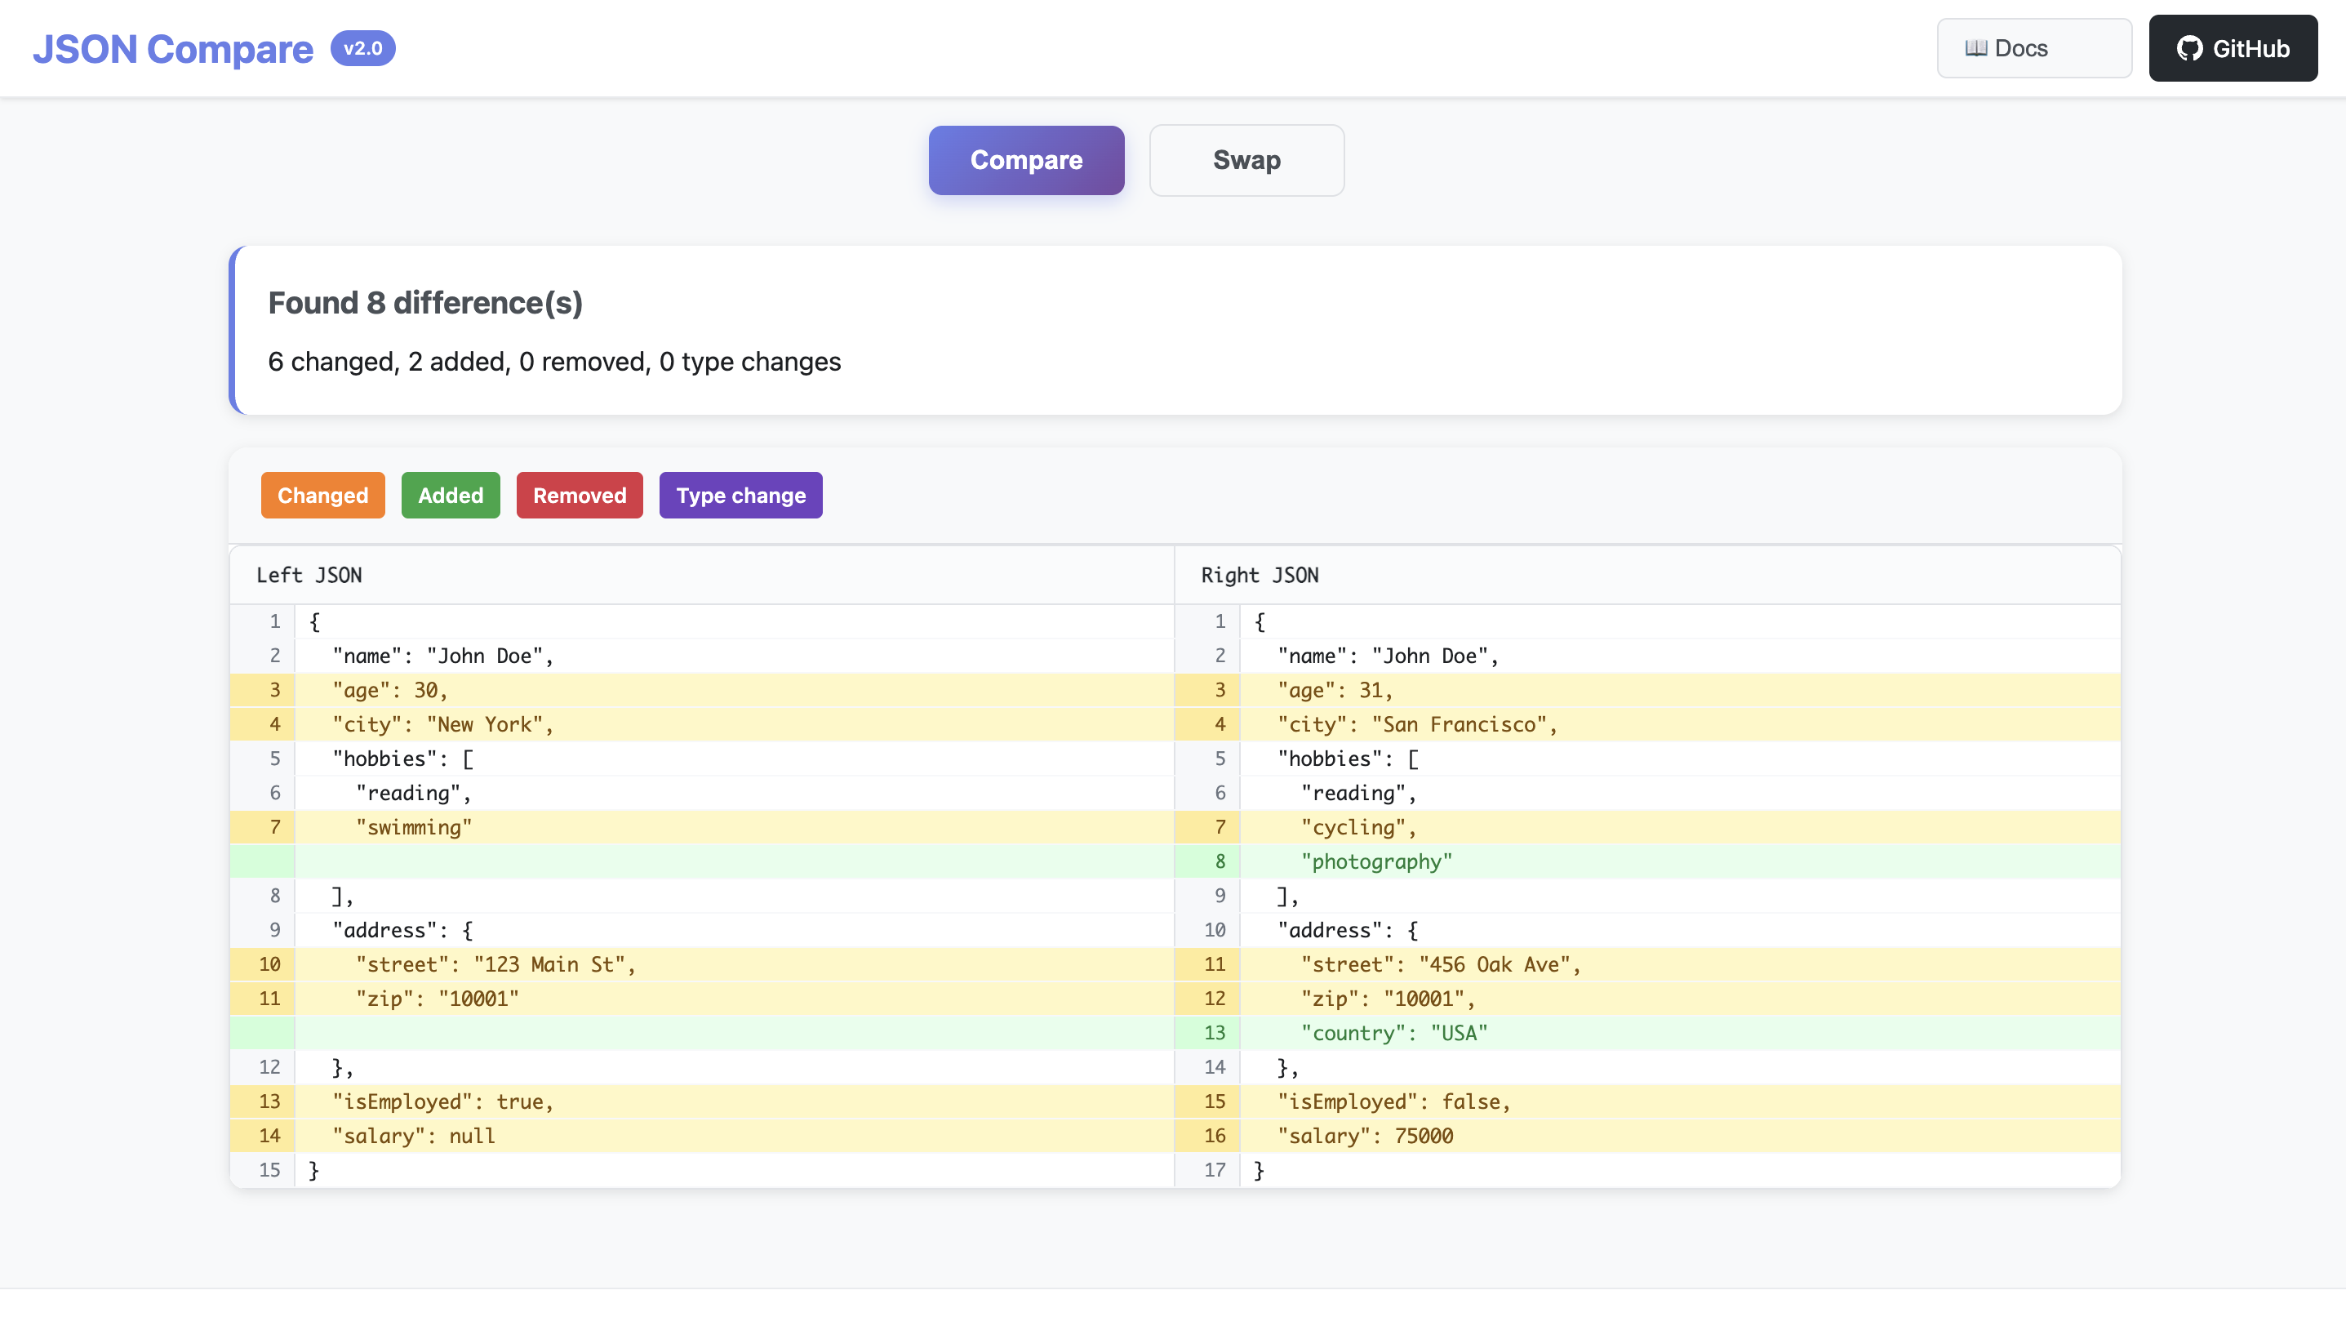Click the Docs book icon
This screenshot has width=2346, height=1326.
(x=1975, y=48)
